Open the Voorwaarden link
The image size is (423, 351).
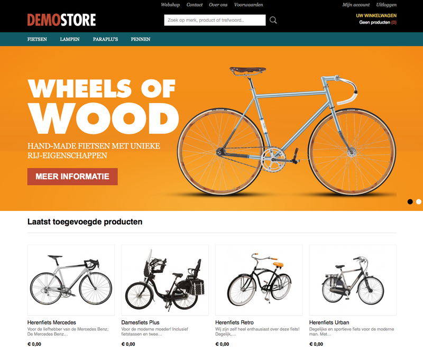[x=249, y=5]
